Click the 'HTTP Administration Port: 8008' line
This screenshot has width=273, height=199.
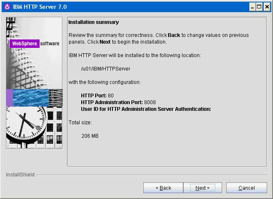[118, 102]
